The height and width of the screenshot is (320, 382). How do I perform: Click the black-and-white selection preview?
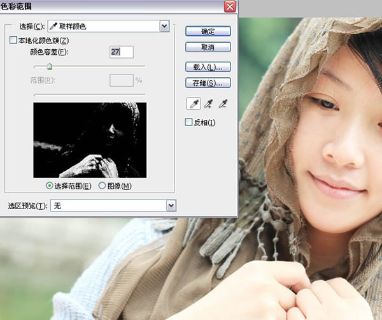[90, 140]
